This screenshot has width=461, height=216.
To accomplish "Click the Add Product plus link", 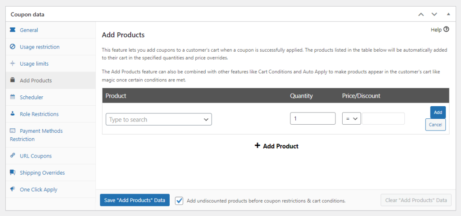I will tap(276, 146).
